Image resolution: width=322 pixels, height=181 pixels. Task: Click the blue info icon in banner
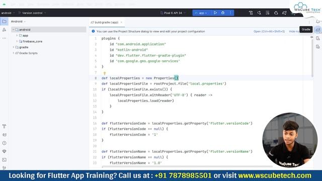click(93, 31)
